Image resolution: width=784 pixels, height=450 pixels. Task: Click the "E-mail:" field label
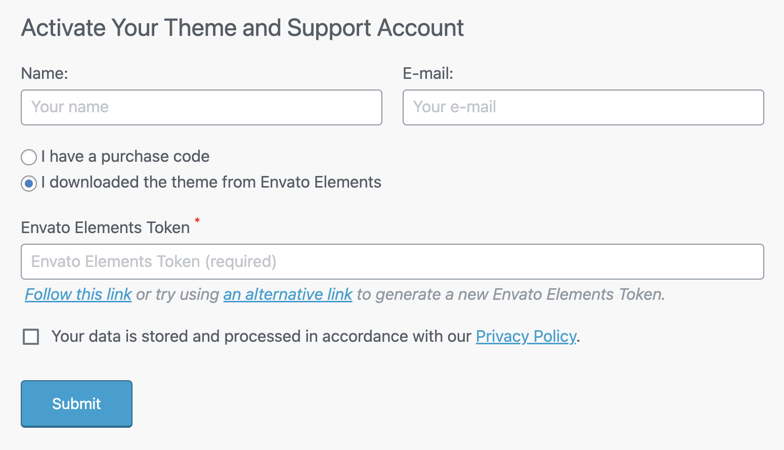(x=428, y=74)
